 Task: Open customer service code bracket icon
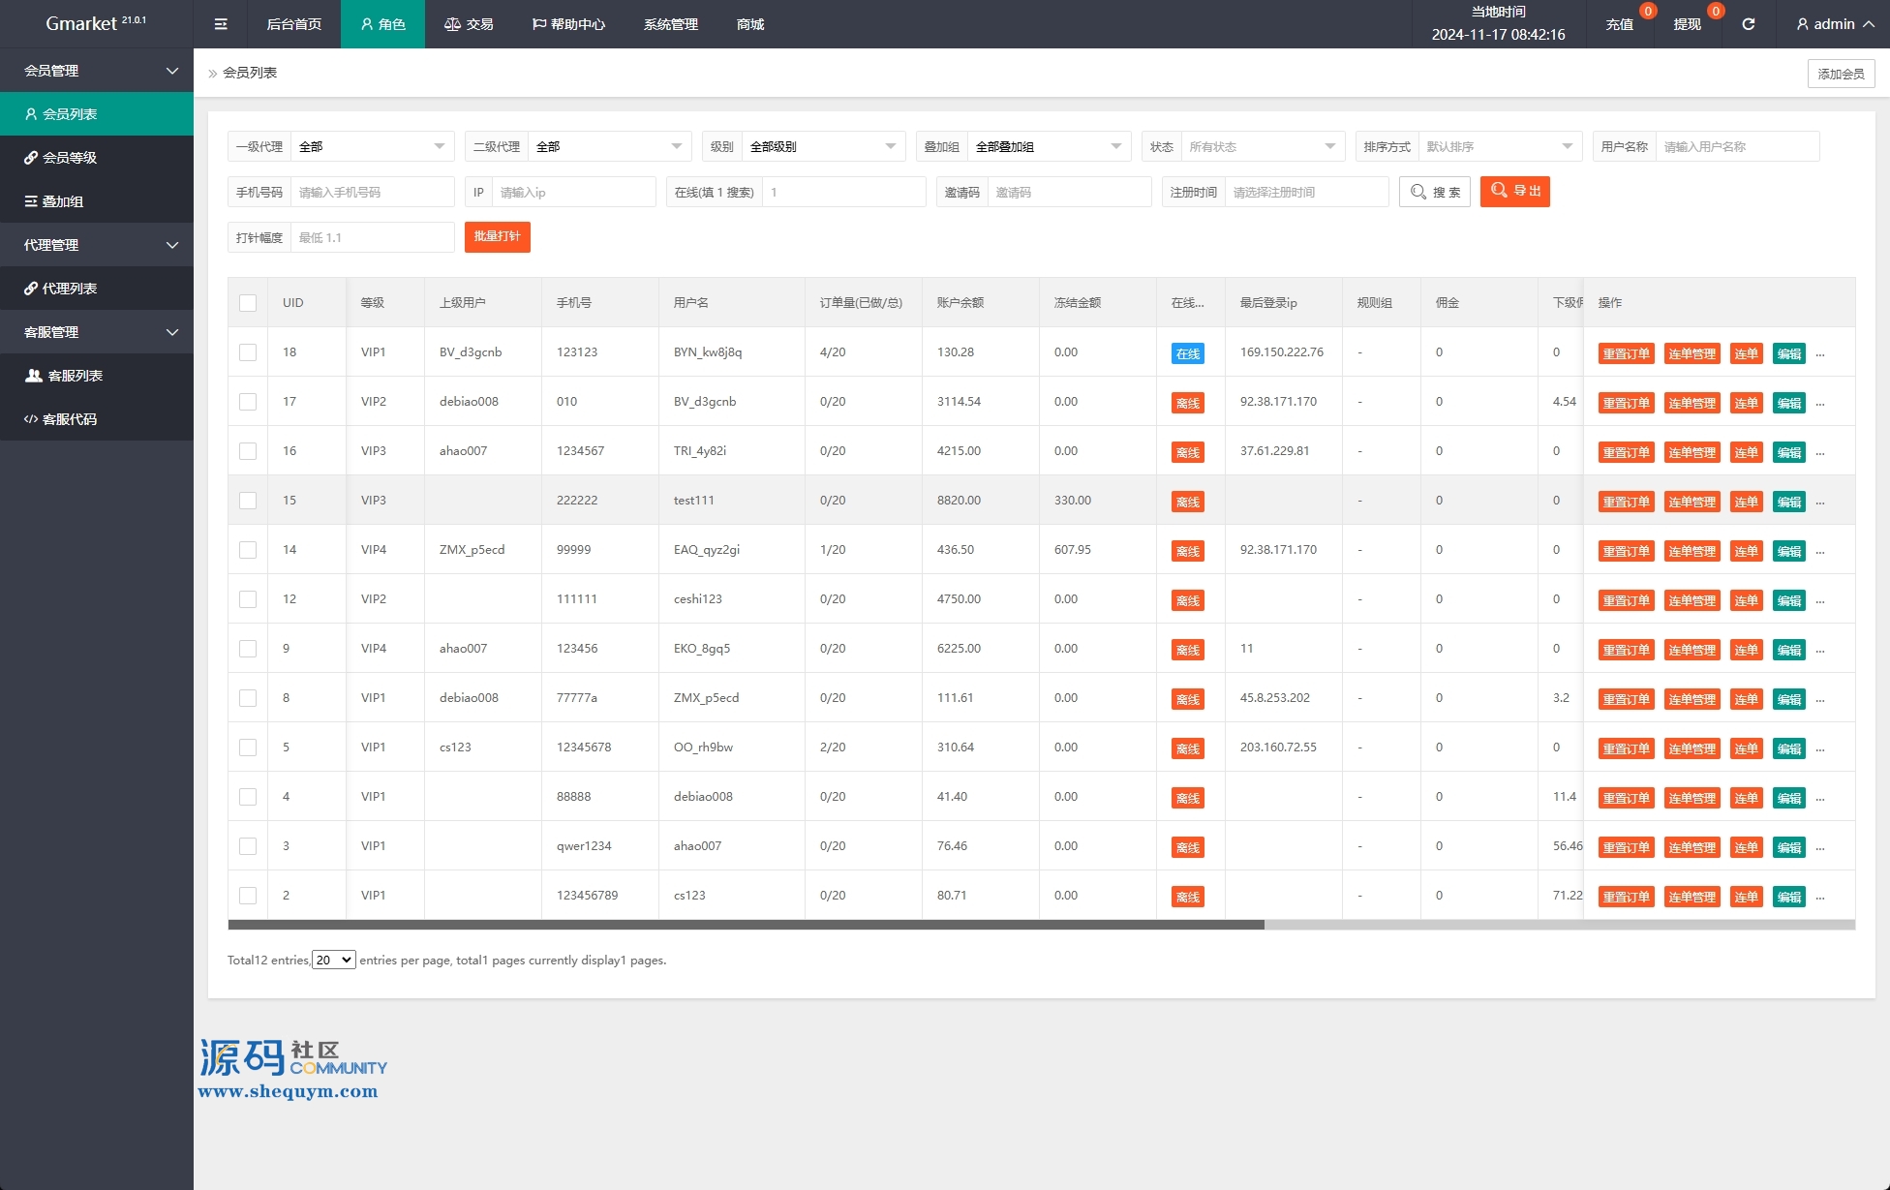coord(31,419)
